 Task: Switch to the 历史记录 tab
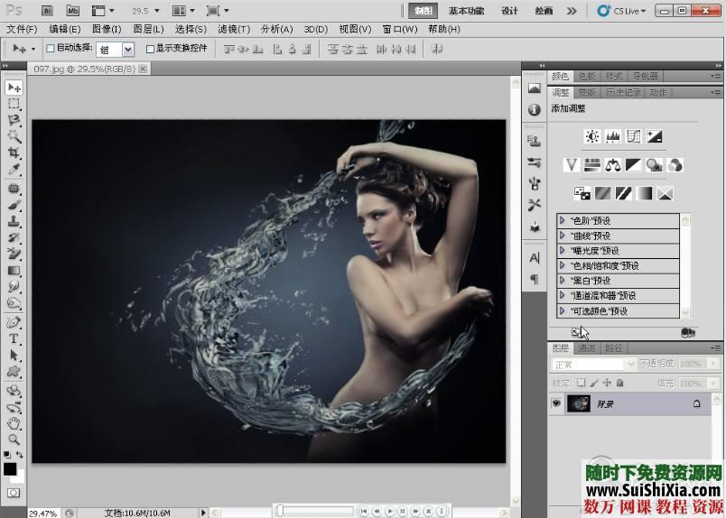pos(622,92)
